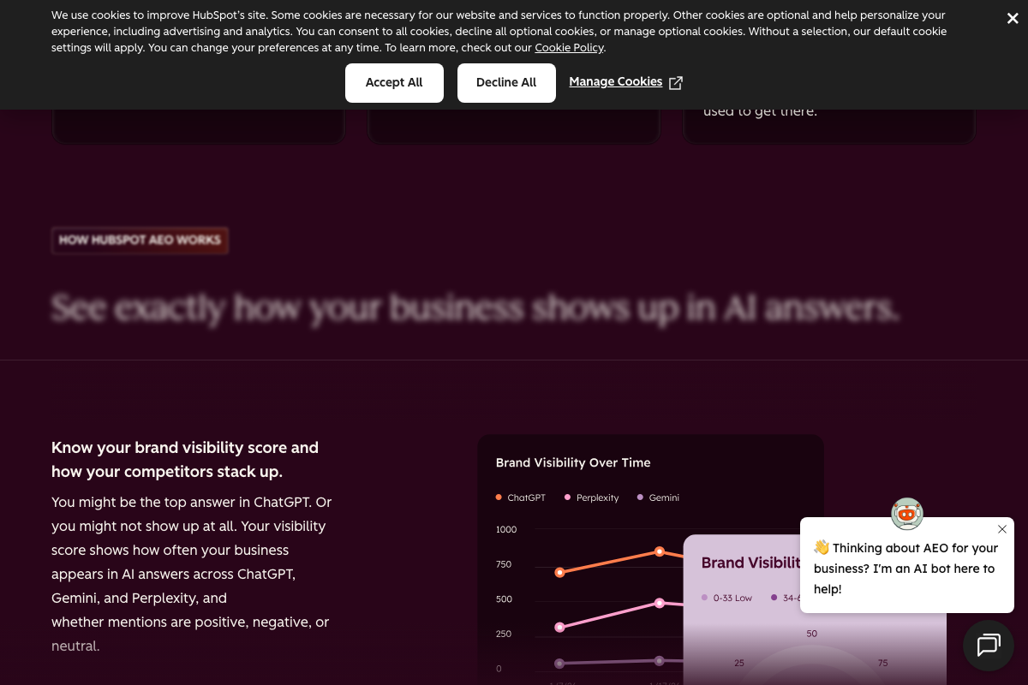Close the AI bot chat popup

point(1002,529)
